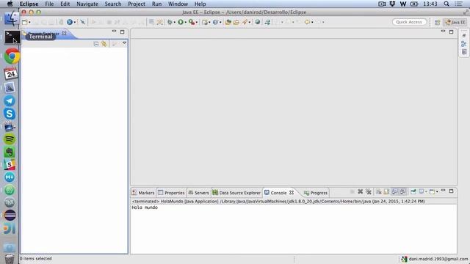Open the Back history dropdown arrow

click(x=312, y=23)
